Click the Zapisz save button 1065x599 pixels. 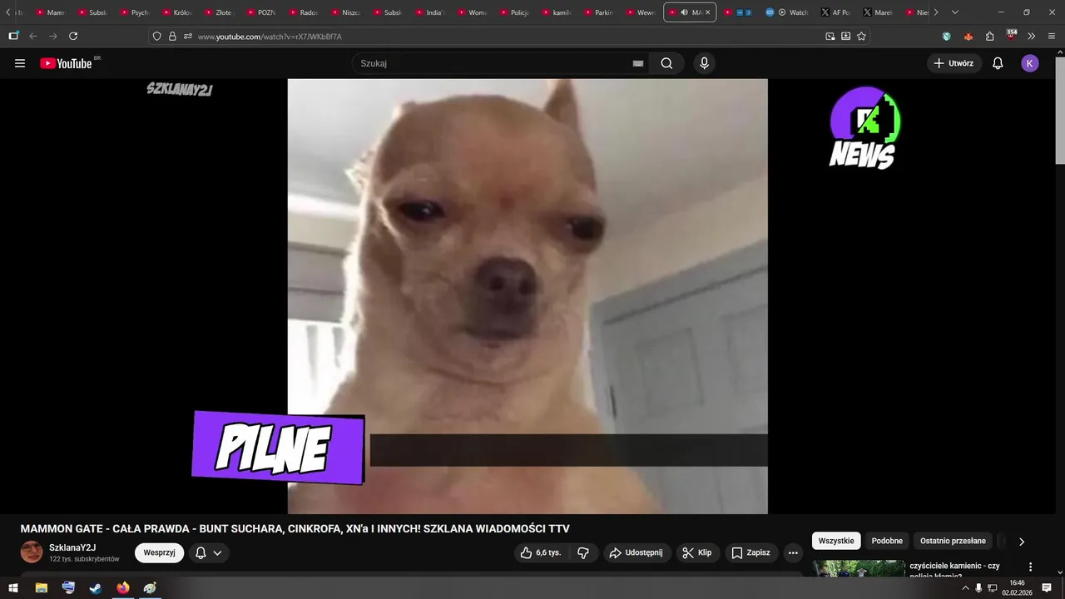coord(750,552)
